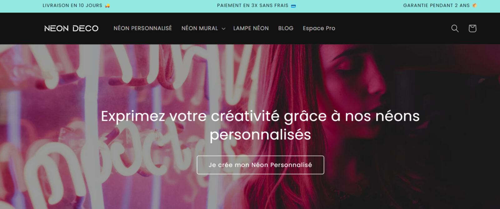Image resolution: width=500 pixels, height=209 pixels.
Task: Open the NÉON MURAL menu
Action: (200, 28)
